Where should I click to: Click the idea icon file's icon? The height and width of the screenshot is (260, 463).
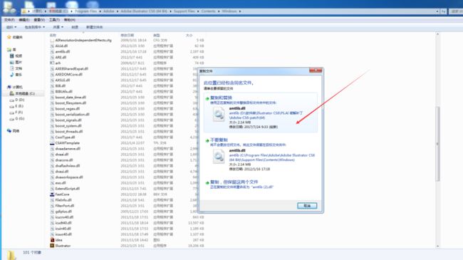click(x=52, y=240)
